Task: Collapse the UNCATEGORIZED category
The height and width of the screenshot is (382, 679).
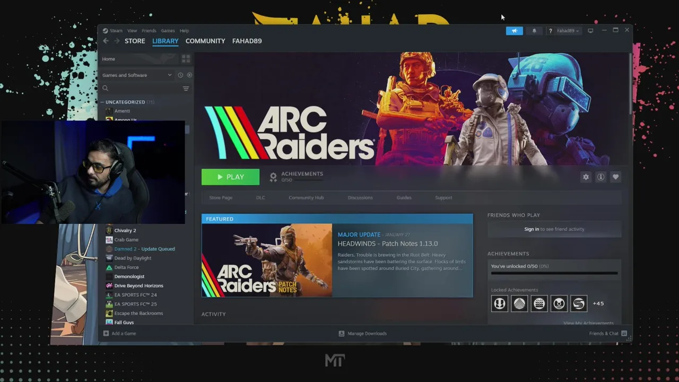Action: 102,102
